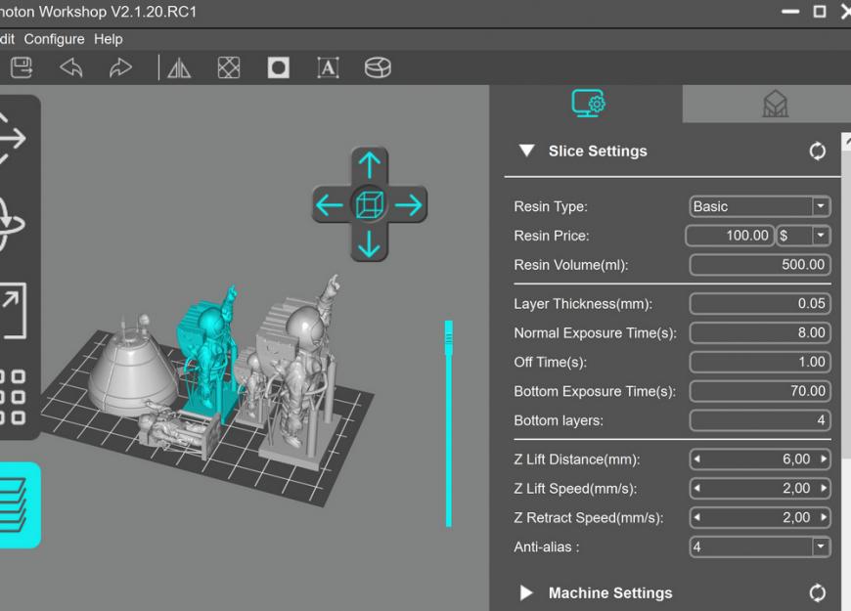Click the Save file toolbar icon
The height and width of the screenshot is (611, 851).
click(22, 67)
